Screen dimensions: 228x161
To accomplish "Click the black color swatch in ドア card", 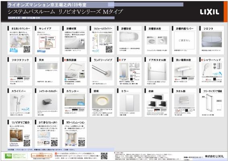I will pos(131,79).
